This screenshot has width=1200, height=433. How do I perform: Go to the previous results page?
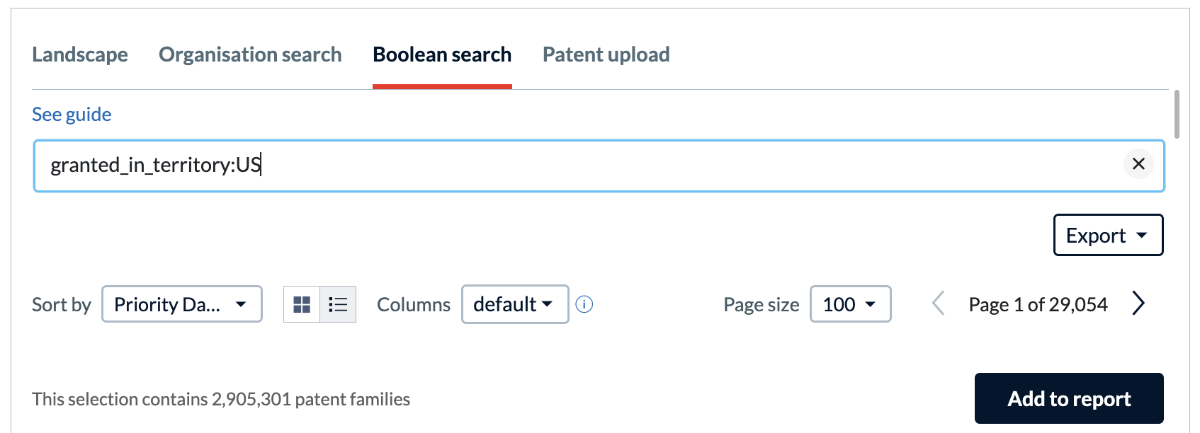coord(938,304)
